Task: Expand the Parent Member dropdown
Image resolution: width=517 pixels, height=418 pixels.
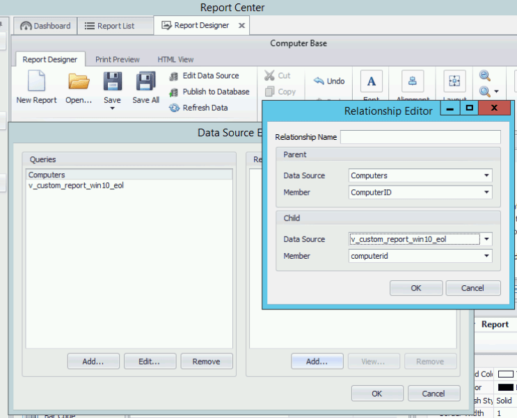Action: click(486, 193)
